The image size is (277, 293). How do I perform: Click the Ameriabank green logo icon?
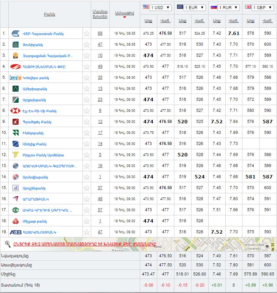pyautogui.click(x=16, y=89)
